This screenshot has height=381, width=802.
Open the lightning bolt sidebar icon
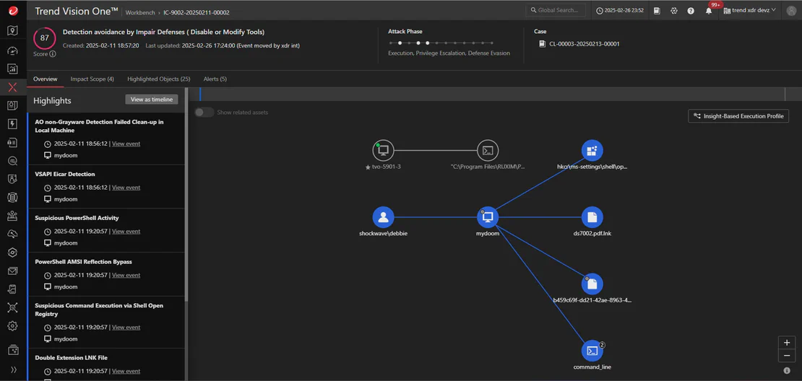pyautogui.click(x=13, y=124)
